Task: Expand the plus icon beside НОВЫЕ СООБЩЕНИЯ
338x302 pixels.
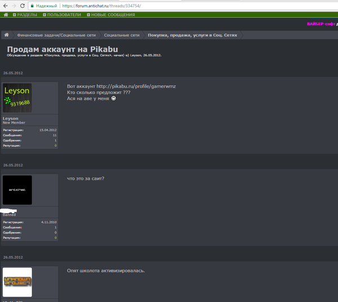Action: [88, 15]
